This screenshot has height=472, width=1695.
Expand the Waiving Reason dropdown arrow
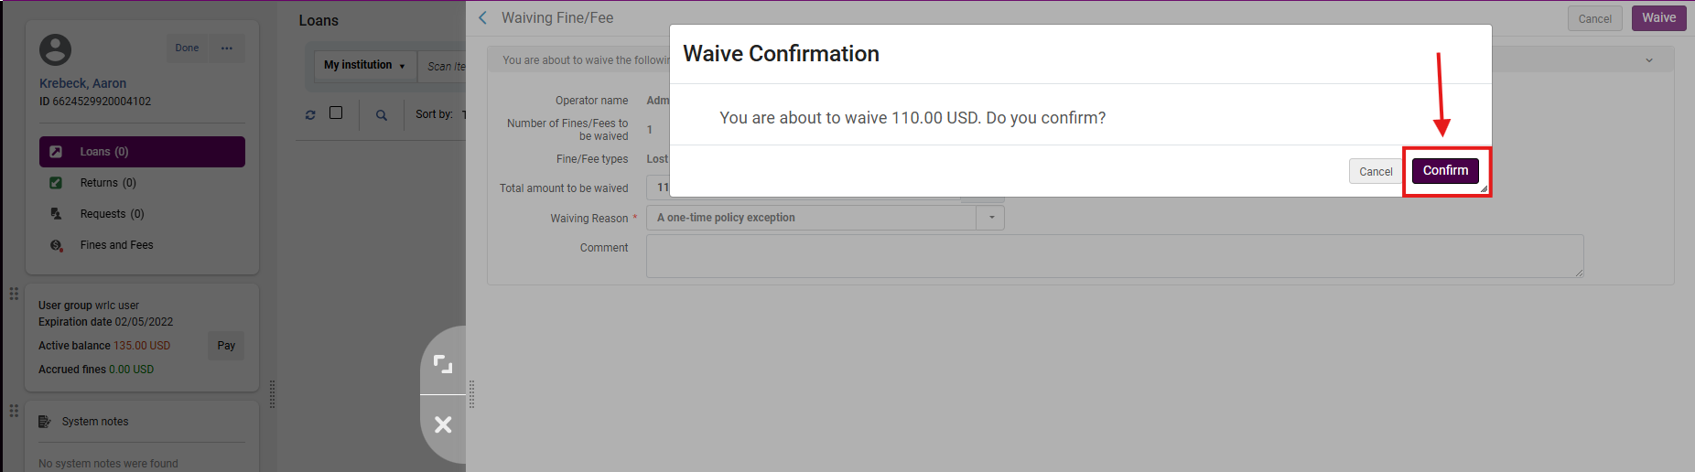coord(991,218)
